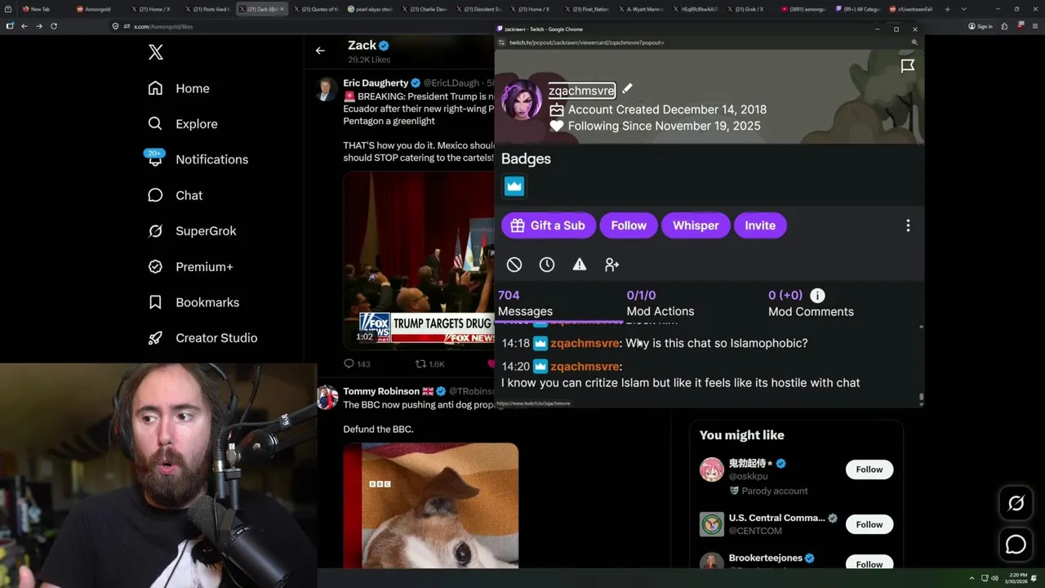Click the browser back arrow
Viewport: 1045px width, 588px height.
[x=24, y=26]
